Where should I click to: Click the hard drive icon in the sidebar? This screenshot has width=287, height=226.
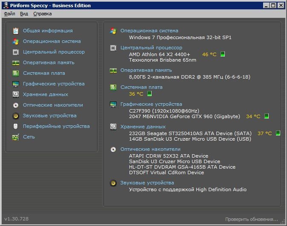16,94
